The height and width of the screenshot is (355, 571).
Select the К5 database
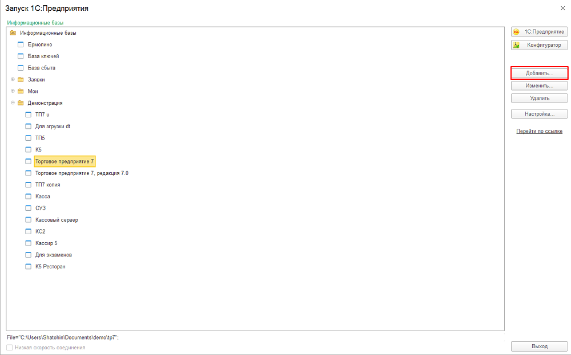39,150
